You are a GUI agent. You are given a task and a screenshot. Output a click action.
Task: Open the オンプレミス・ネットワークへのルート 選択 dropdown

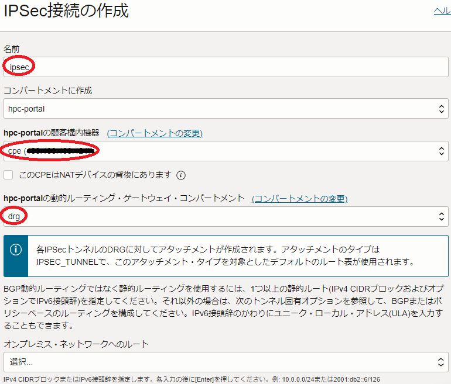(x=225, y=362)
